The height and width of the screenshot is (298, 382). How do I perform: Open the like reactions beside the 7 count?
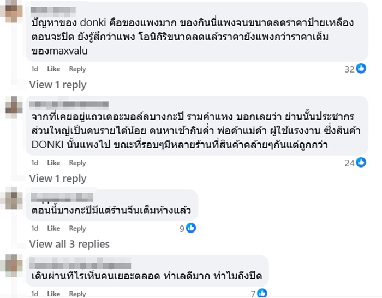263,294
